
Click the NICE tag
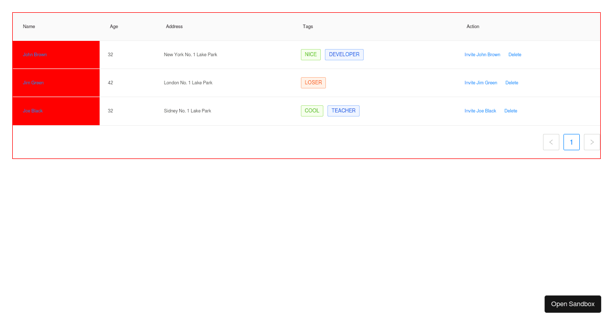click(x=311, y=55)
